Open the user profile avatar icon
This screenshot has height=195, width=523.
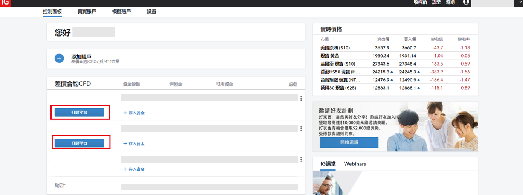pos(466,2)
